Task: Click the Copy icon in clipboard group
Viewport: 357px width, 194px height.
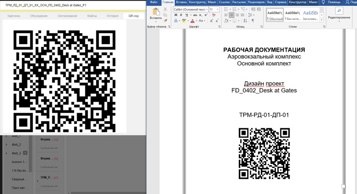Action: [165, 15]
